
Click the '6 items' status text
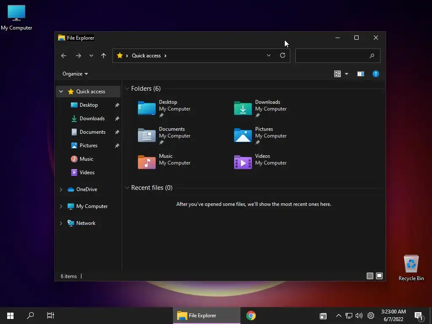click(69, 276)
